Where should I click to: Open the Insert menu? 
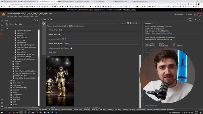(20, 16)
